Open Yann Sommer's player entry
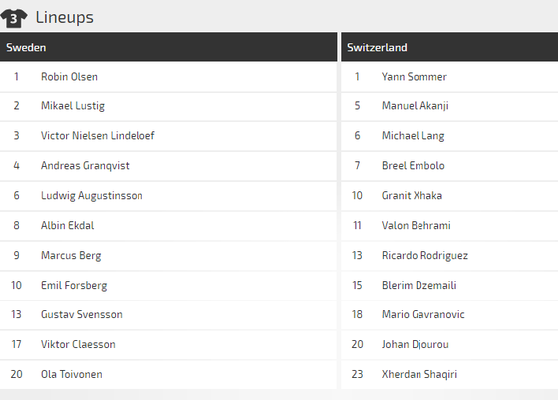Viewport: 558px width, 400px height. (415, 77)
